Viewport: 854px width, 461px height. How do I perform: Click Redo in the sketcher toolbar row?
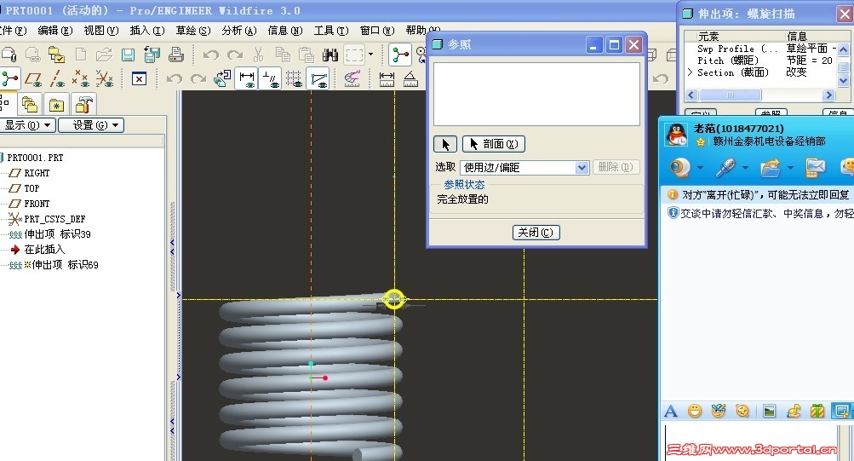[x=198, y=79]
